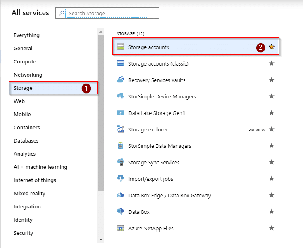The image size is (303, 248).
Task: Toggle favorite star for Azure NetApp Files
Action: [x=272, y=228]
